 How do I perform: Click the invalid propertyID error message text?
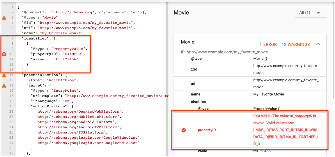tap(284, 130)
